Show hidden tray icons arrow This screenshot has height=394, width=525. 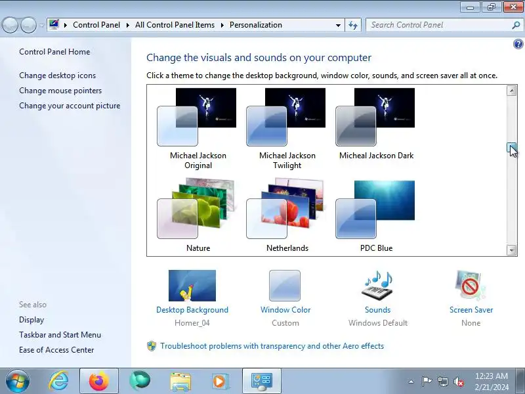tap(411, 382)
